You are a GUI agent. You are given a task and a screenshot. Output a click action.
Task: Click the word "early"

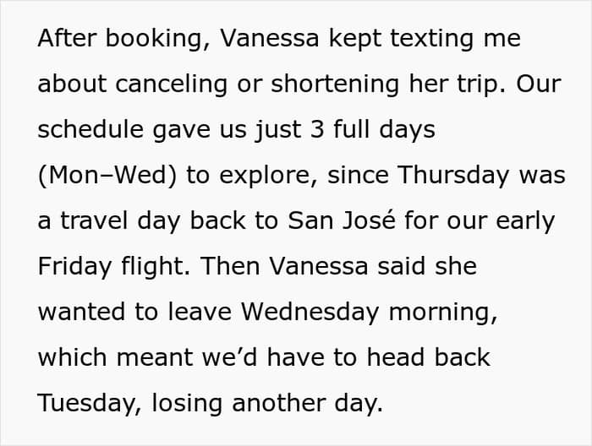click(522, 221)
